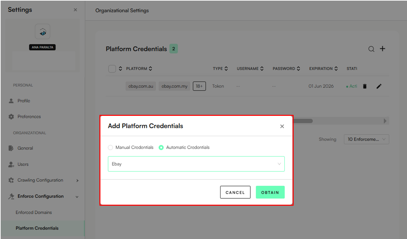
Task: Expand the Crawling Configuration submenu
Action: point(77,180)
